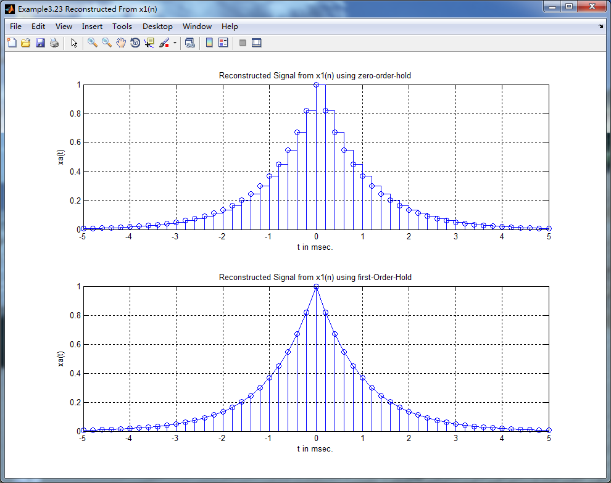This screenshot has width=611, height=483.
Task: Open the View menu
Action: pos(64,27)
